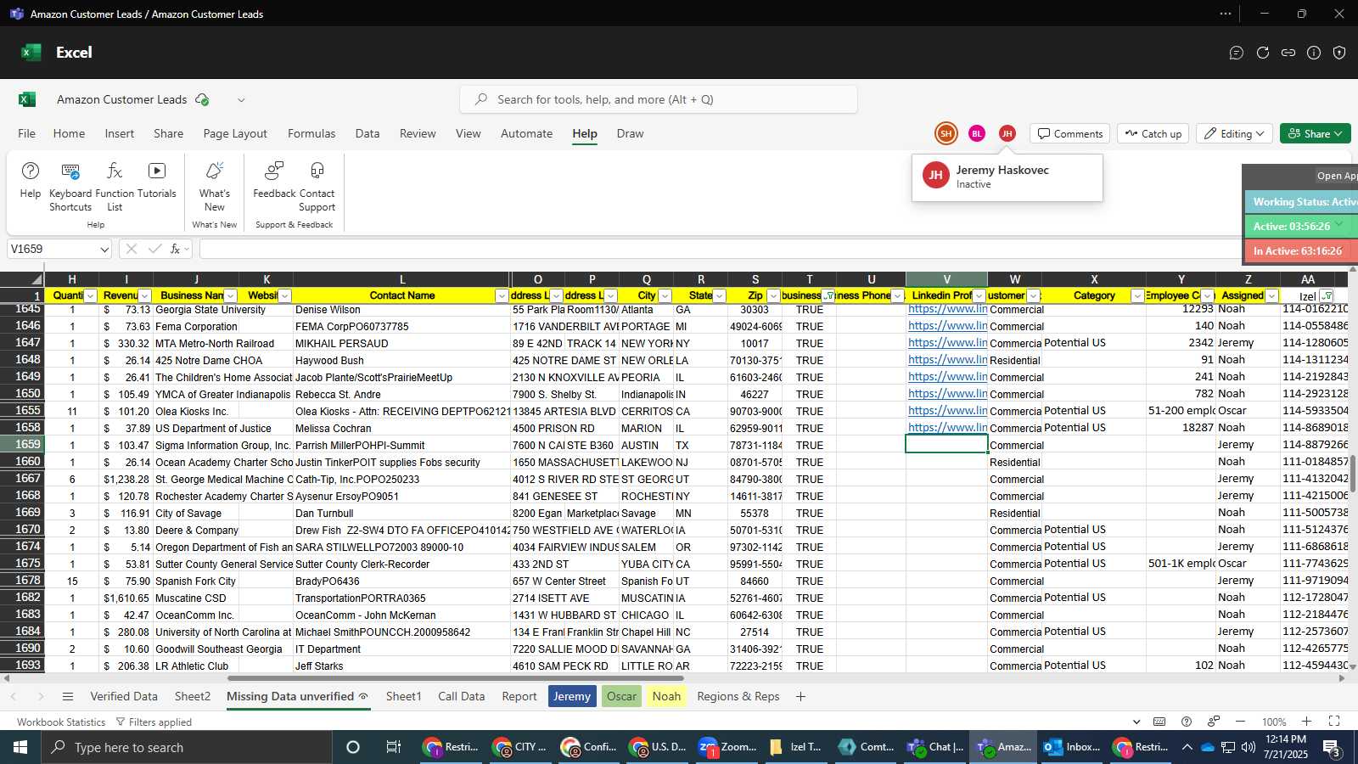The image size is (1358, 764).
Task: Click the Windows taskbar search box
Action: click(187, 747)
